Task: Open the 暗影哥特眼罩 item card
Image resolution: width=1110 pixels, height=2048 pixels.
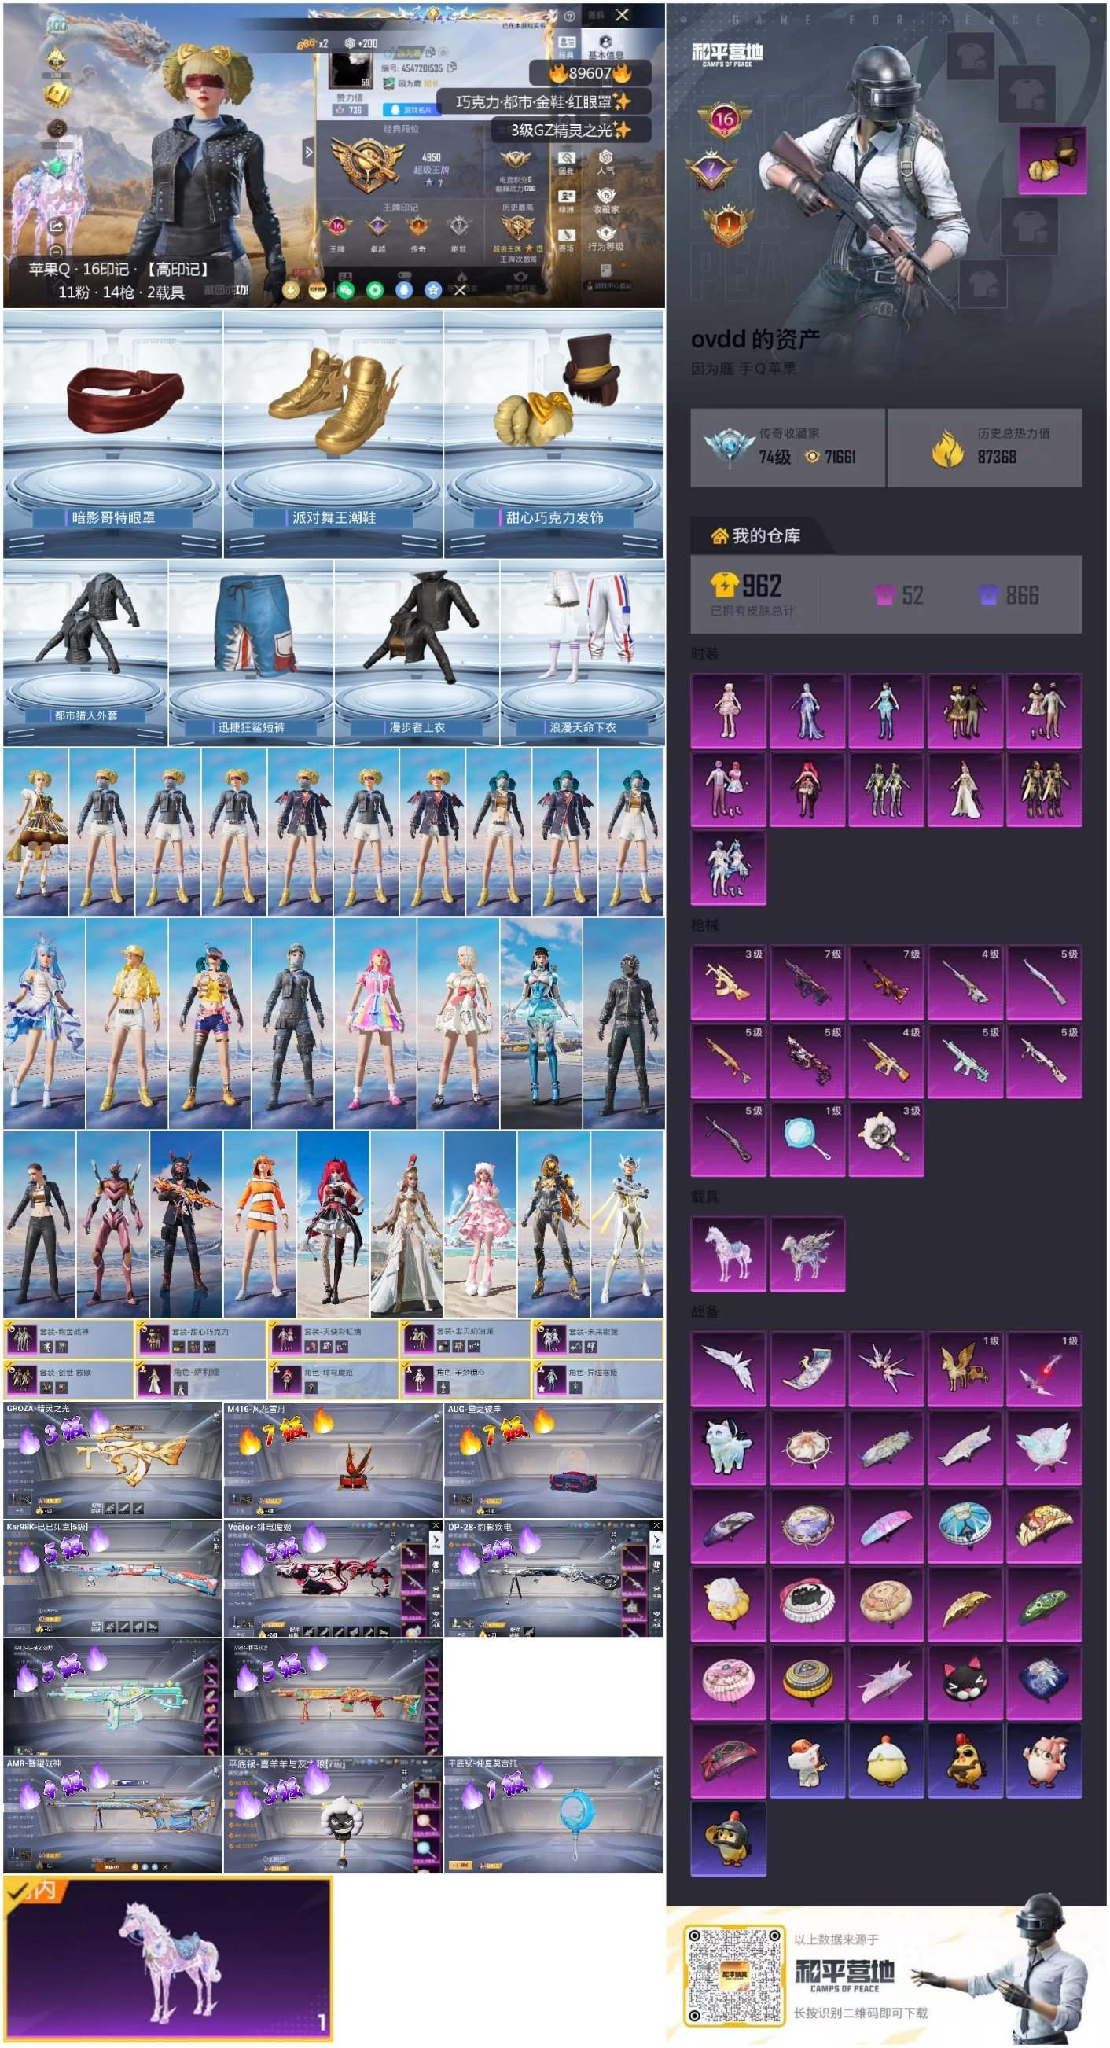Action: pyautogui.click(x=113, y=434)
